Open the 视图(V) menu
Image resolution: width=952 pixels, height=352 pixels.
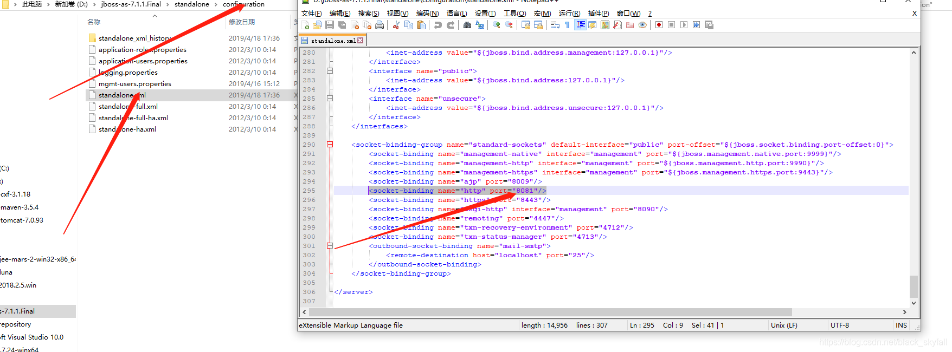pos(397,14)
